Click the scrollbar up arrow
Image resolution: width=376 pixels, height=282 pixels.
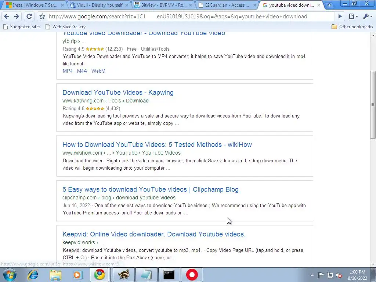pos(373,36)
